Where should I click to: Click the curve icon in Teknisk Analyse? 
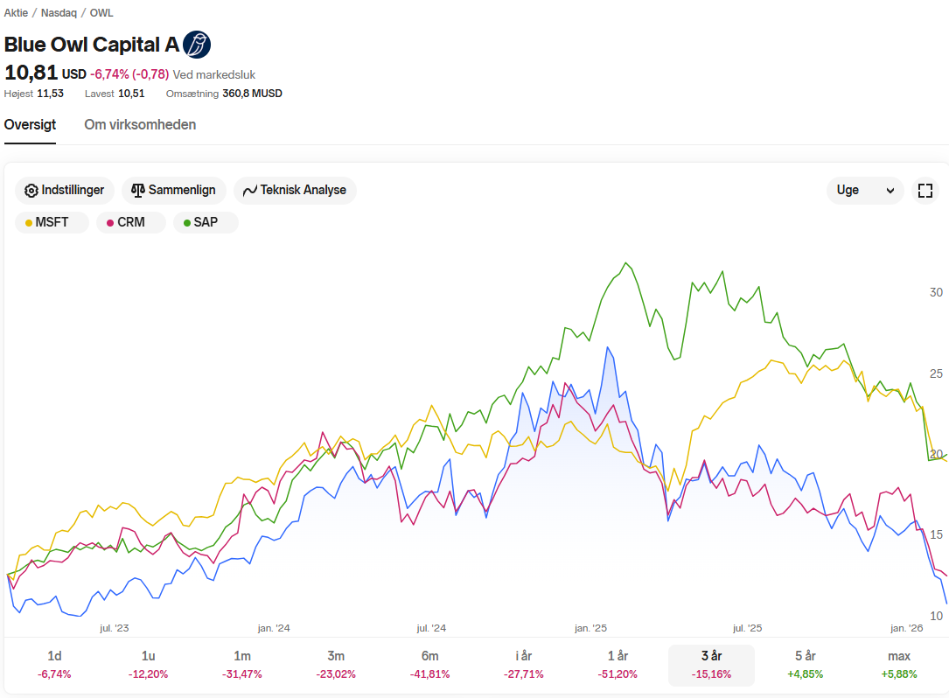point(250,191)
